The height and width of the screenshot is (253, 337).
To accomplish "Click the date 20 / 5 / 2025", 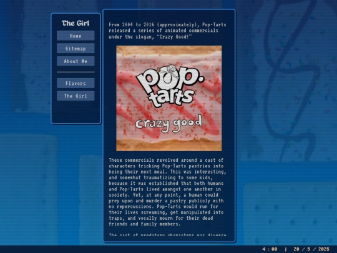I will [x=311, y=249].
